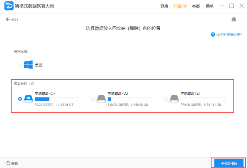Select the 本地磁盘 (C:) radio button
This screenshot has height=168, width=247.
tap(20, 99)
